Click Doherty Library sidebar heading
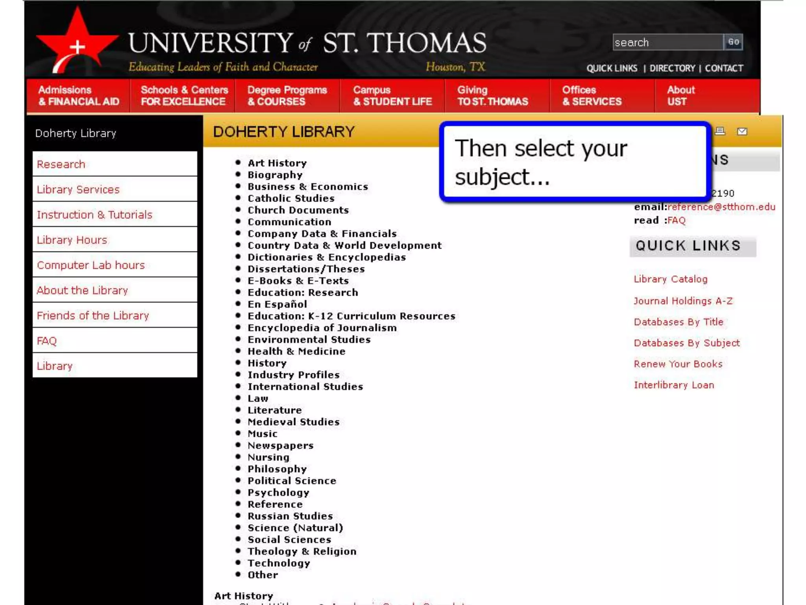Screen dimensions: 806x605 (76, 133)
